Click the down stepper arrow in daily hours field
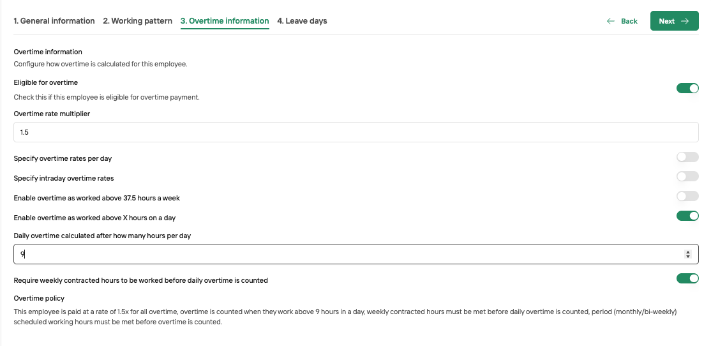711x346 pixels. [x=688, y=257]
